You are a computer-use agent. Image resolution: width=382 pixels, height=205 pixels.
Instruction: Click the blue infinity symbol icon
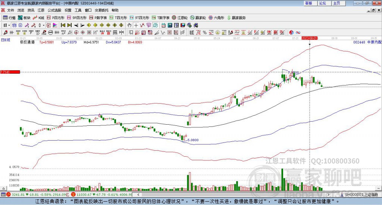click(x=298, y=32)
